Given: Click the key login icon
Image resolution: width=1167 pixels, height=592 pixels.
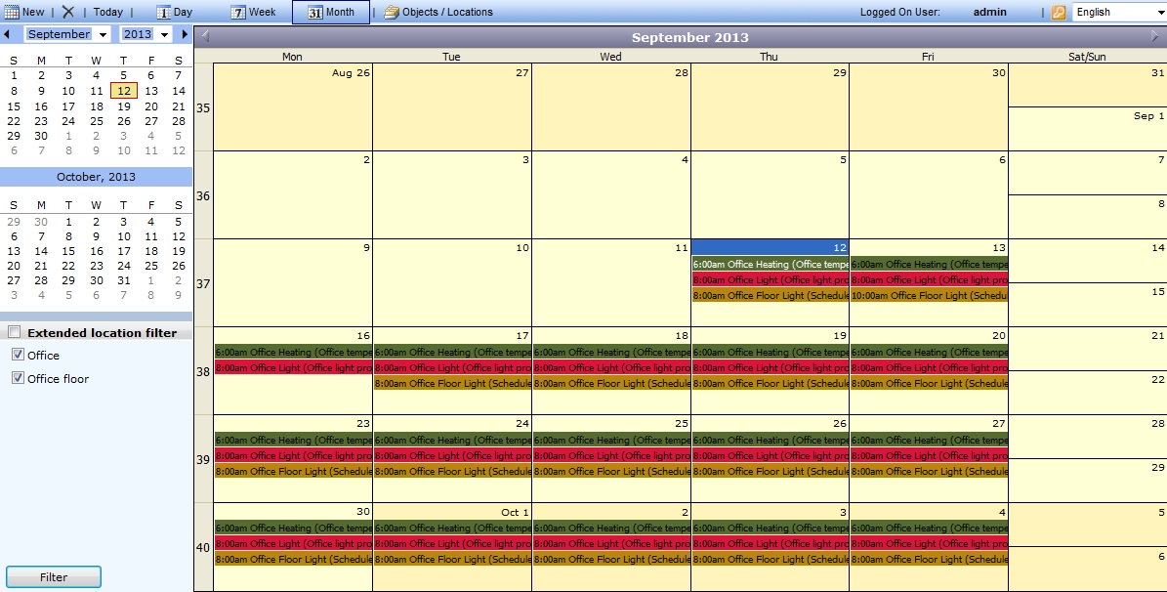Looking at the screenshot, I should pyautogui.click(x=1059, y=13).
